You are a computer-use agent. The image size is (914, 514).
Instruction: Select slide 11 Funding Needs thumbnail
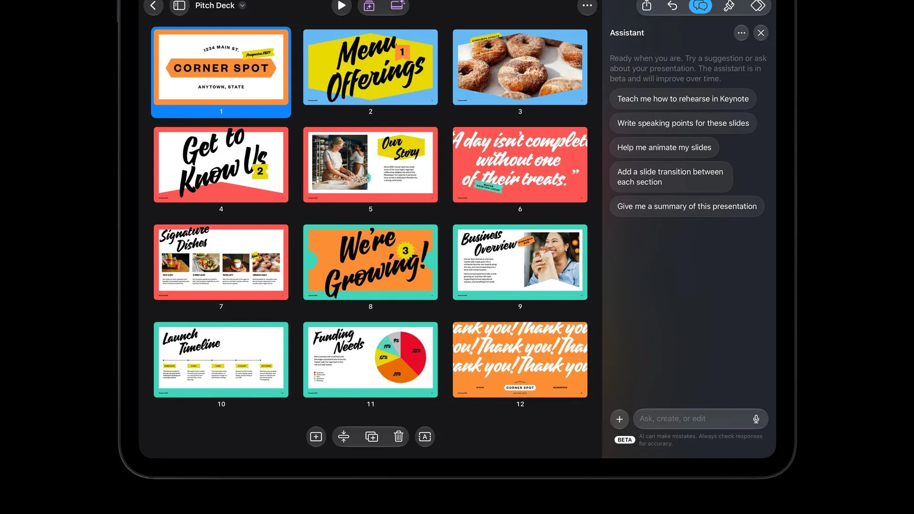(370, 360)
